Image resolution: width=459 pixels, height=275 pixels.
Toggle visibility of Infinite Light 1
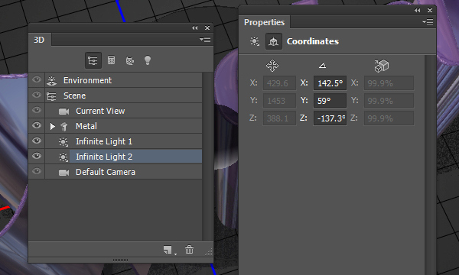[37, 141]
